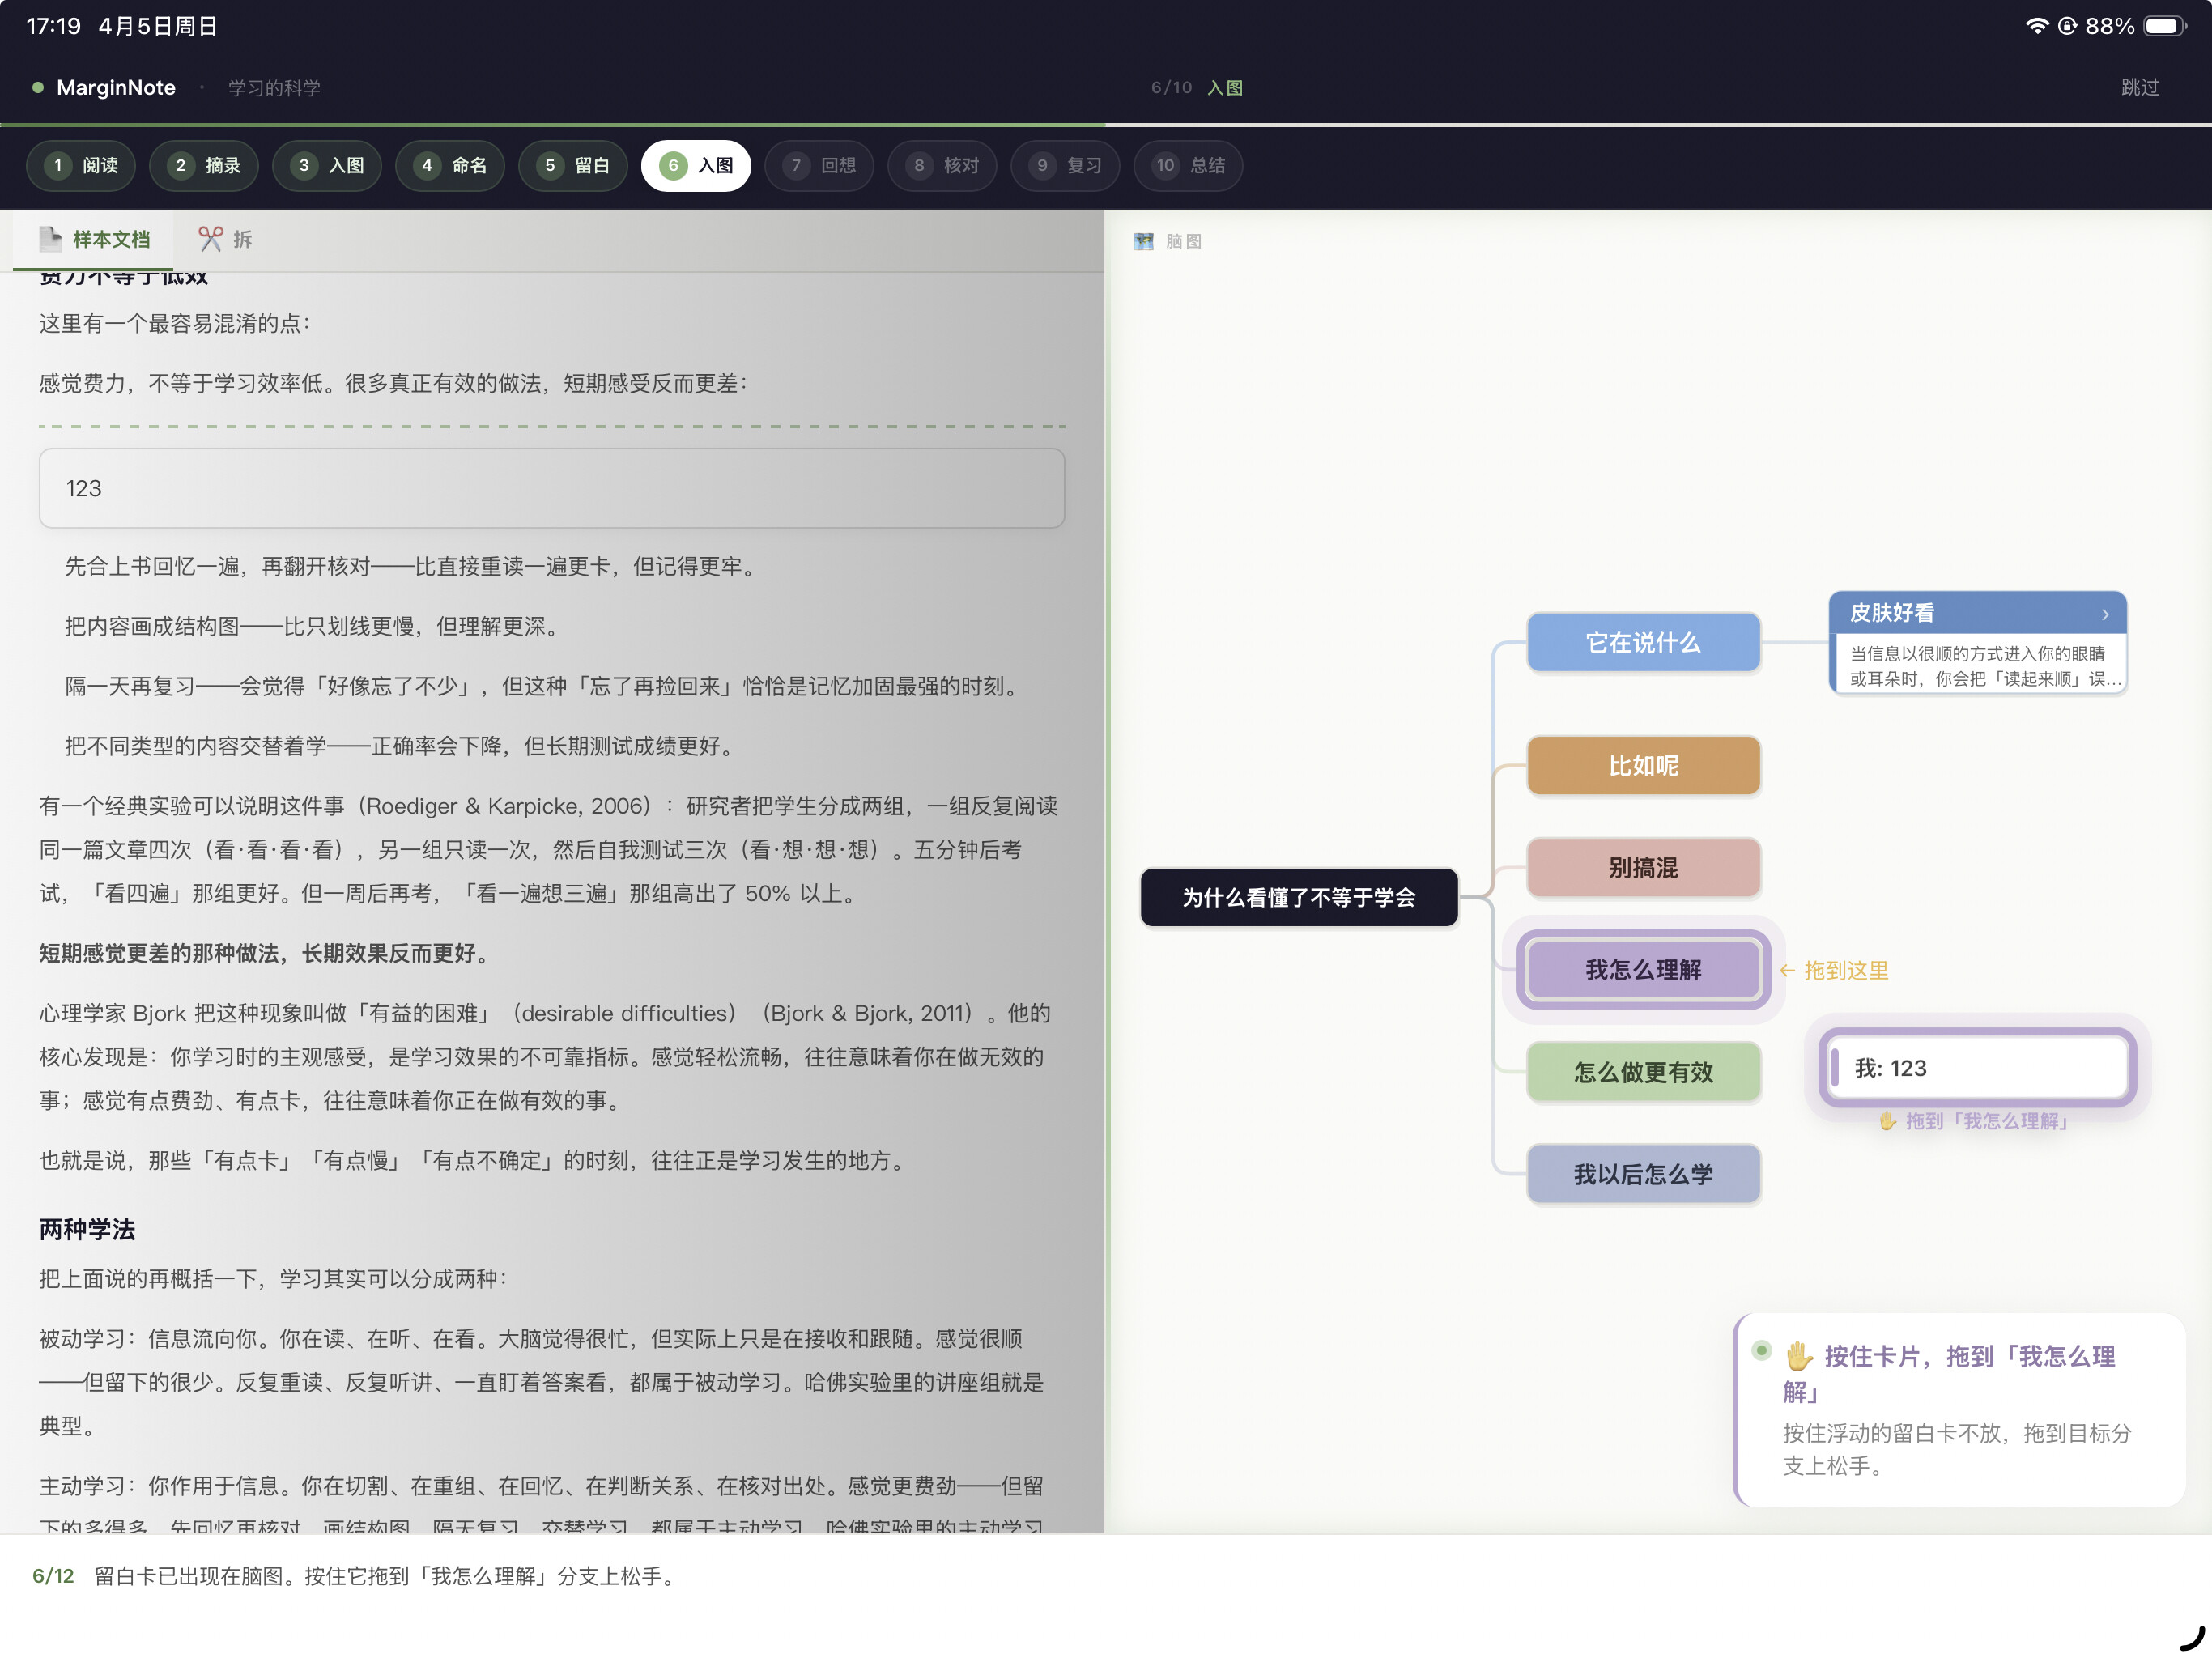
Task: Tap the hand icon in hint card
Action: pos(1799,1355)
